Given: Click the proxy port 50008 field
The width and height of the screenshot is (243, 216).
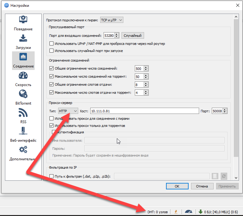Looking at the screenshot, I should tap(217, 111).
